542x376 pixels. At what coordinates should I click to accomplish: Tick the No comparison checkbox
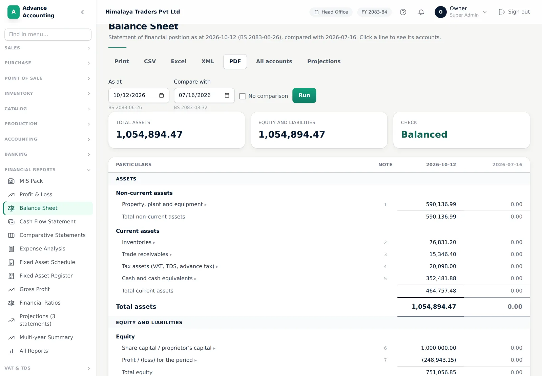coord(242,96)
